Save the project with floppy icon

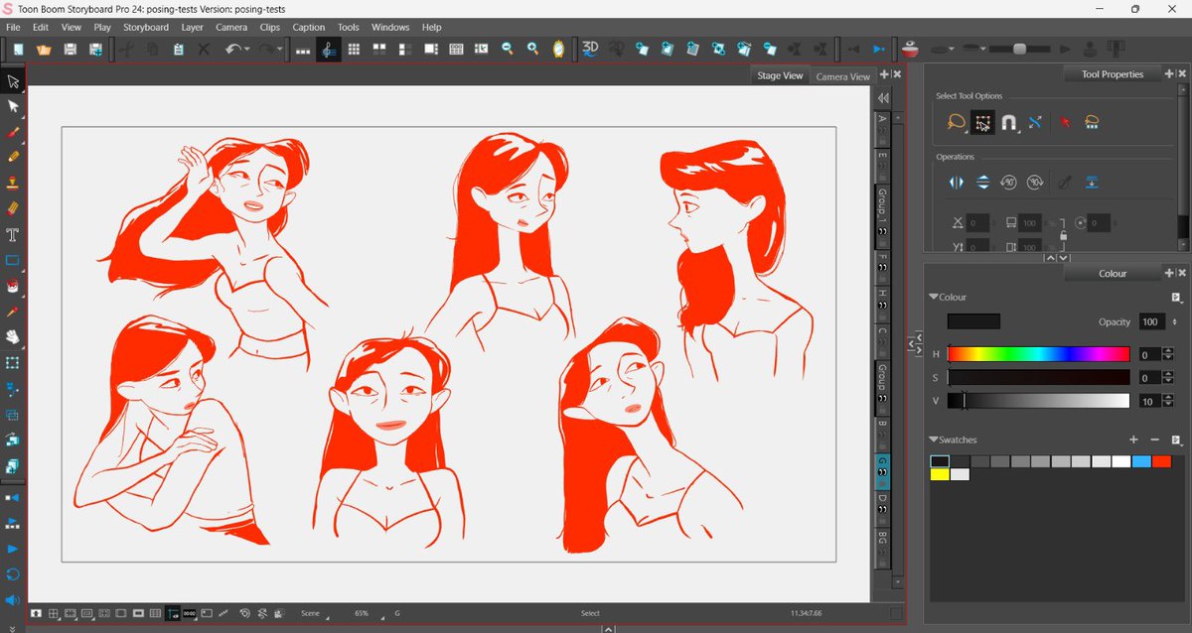tap(70, 49)
